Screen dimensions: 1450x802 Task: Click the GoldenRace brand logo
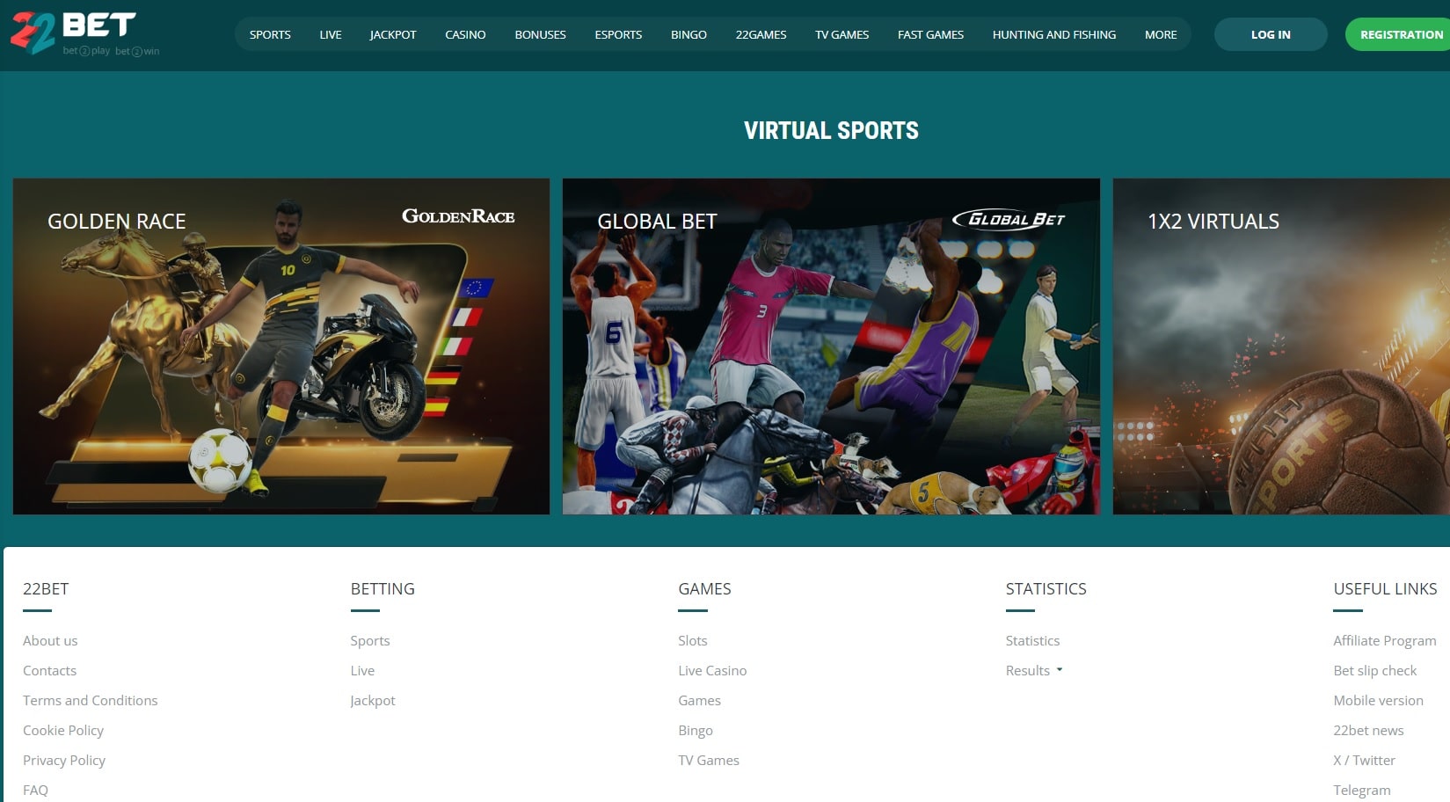click(x=457, y=216)
